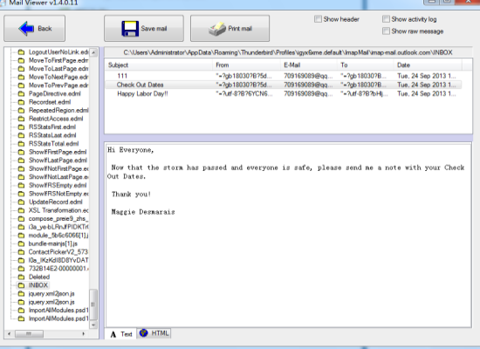Click the horizontal scrollbar right arrow

pyautogui.click(x=83, y=333)
